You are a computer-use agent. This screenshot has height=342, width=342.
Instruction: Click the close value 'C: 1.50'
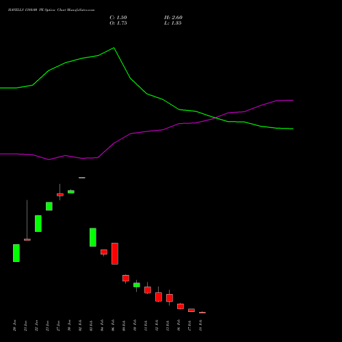[x=118, y=18]
